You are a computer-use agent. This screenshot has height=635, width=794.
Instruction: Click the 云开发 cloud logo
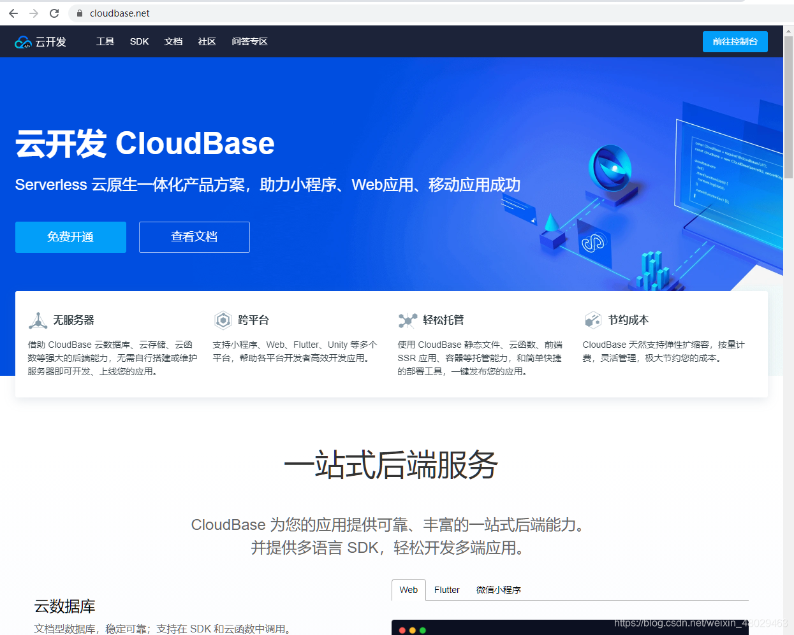[40, 42]
